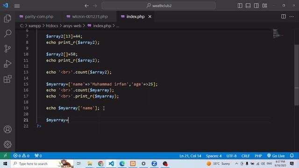Click the editor minimap preview
Screen dimensions: 299x168
point(278,34)
